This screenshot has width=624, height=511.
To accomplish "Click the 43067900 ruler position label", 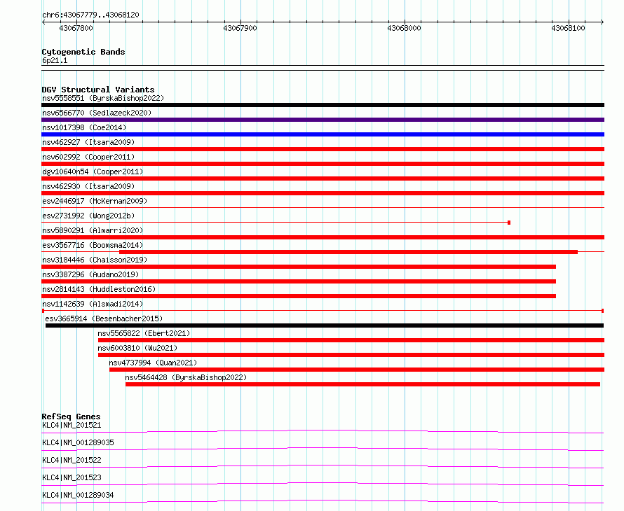I will tap(240, 28).
